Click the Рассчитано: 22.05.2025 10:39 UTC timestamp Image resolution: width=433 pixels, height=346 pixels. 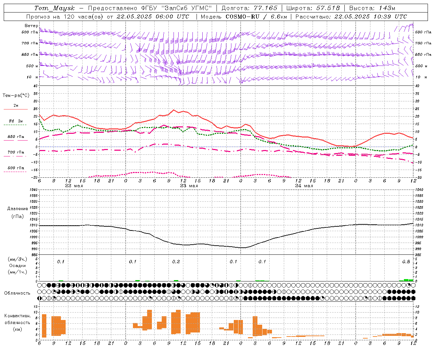point(351,17)
